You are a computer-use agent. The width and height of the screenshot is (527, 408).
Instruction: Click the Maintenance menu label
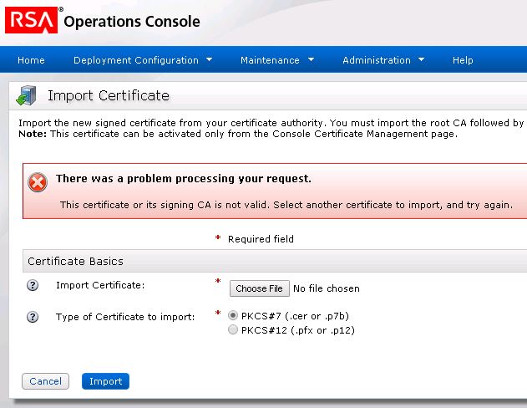[x=269, y=60]
